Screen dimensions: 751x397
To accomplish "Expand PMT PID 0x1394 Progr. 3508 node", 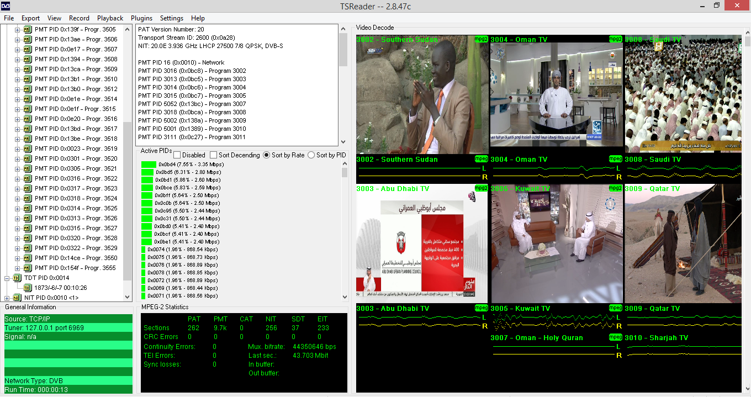I will pyautogui.click(x=17, y=60).
